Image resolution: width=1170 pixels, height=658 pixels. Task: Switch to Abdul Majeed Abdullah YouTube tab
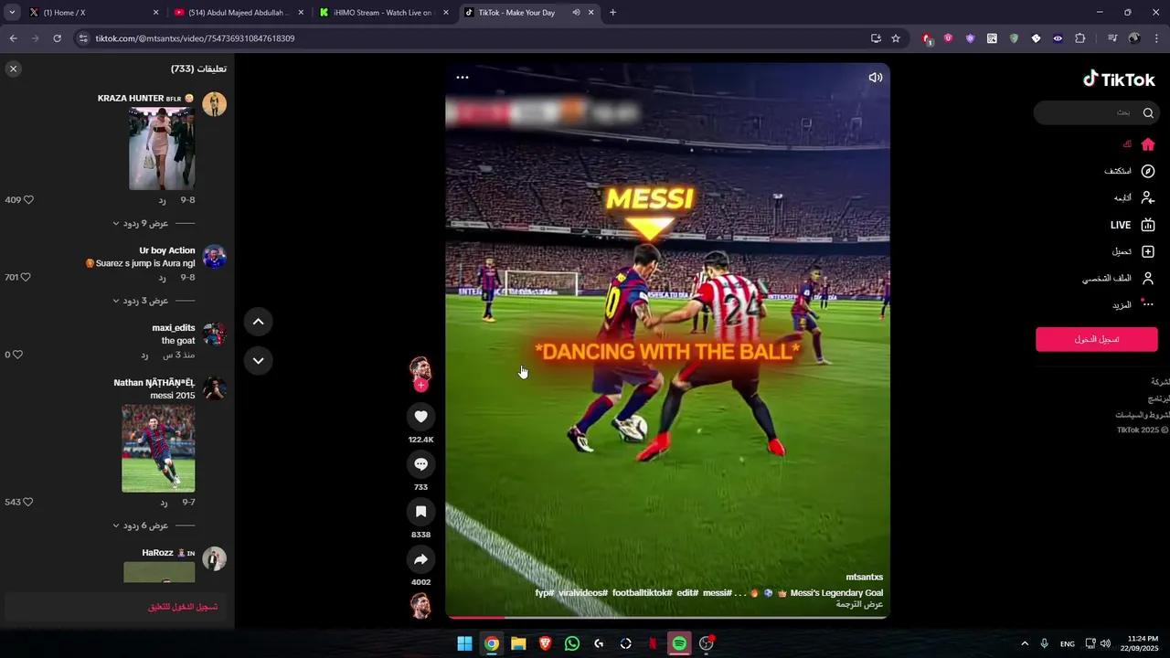coord(238,13)
